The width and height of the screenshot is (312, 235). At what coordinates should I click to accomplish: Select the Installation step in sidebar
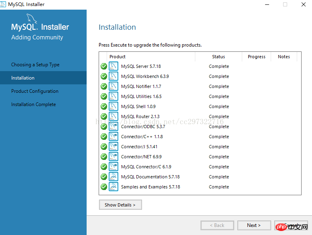pos(43,78)
